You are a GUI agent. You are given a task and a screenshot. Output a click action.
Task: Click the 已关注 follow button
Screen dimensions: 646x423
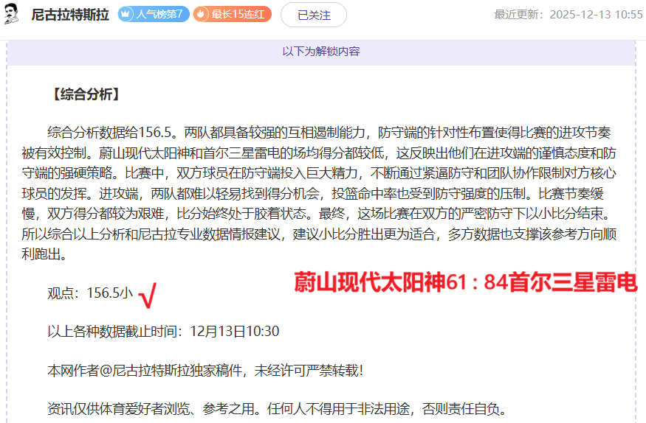(314, 15)
